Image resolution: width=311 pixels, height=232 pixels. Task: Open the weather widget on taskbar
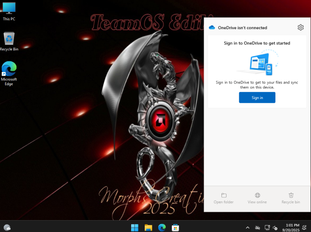tap(7, 227)
